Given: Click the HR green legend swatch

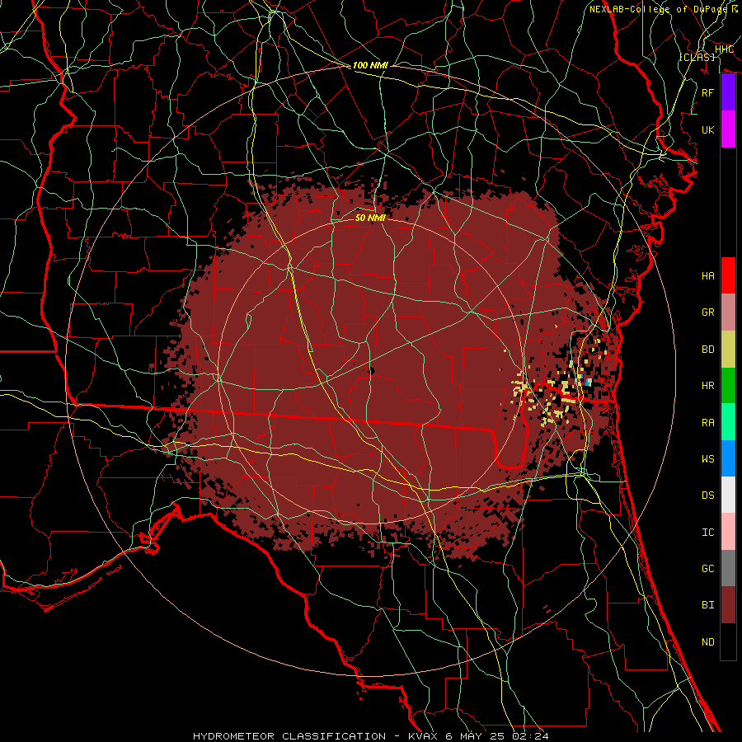Looking at the screenshot, I should (x=728, y=386).
